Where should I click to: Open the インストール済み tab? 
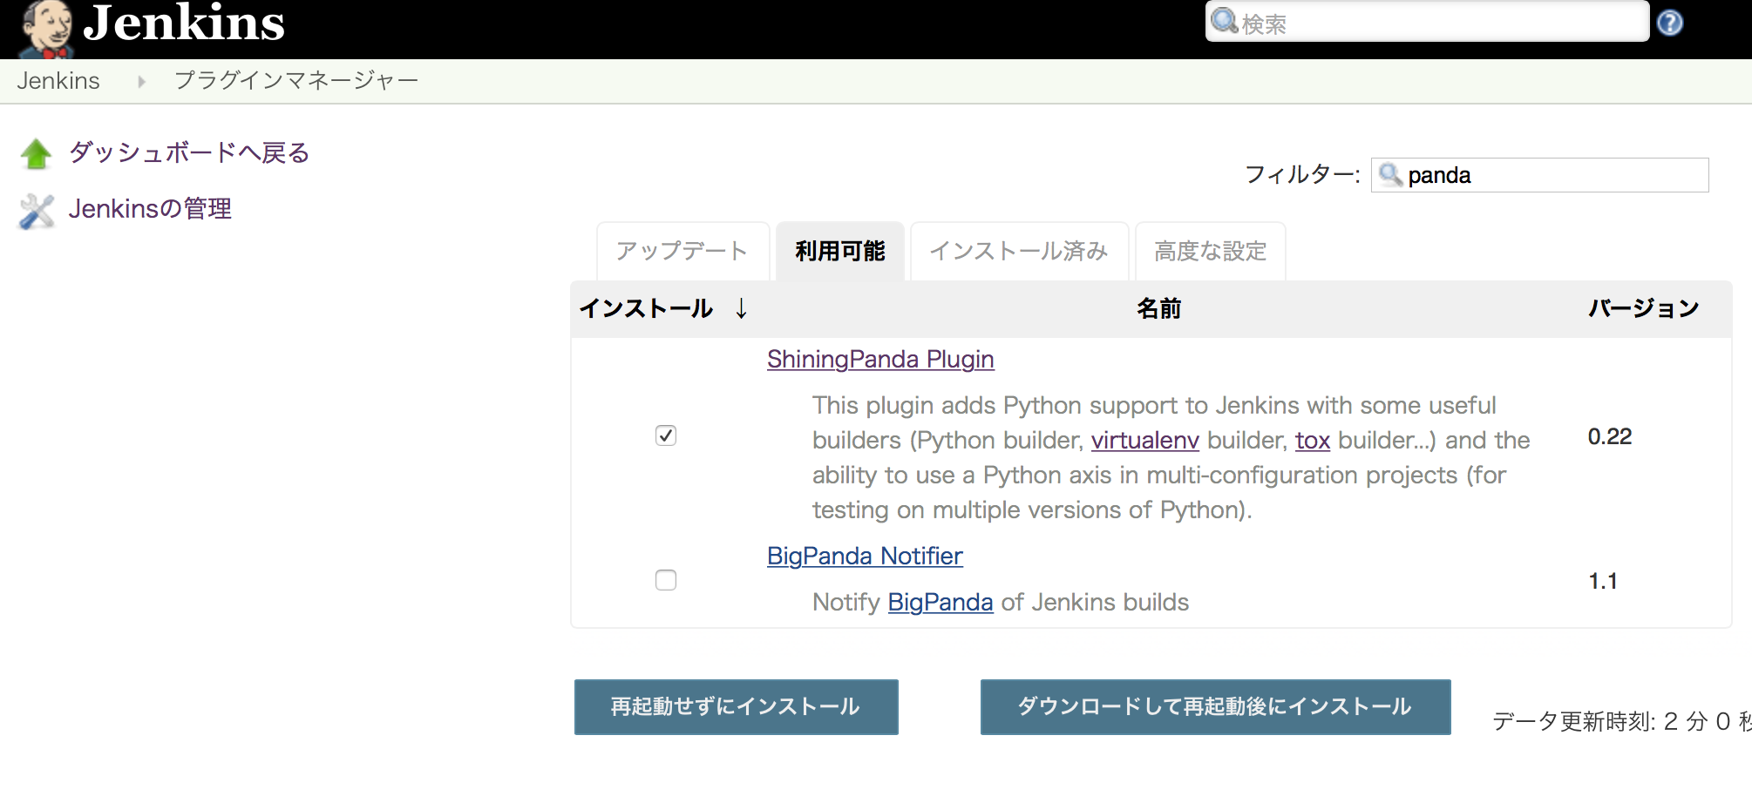pos(1019,251)
